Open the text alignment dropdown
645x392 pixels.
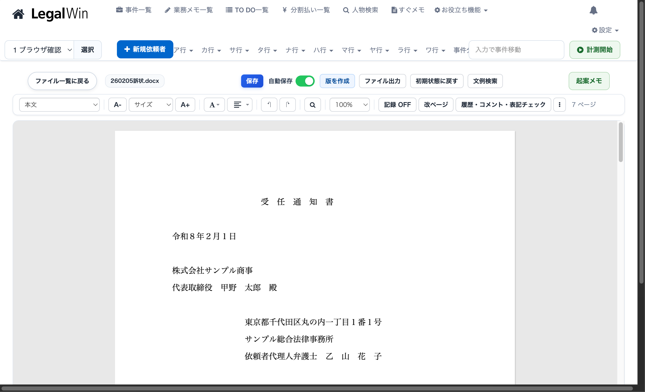point(240,105)
